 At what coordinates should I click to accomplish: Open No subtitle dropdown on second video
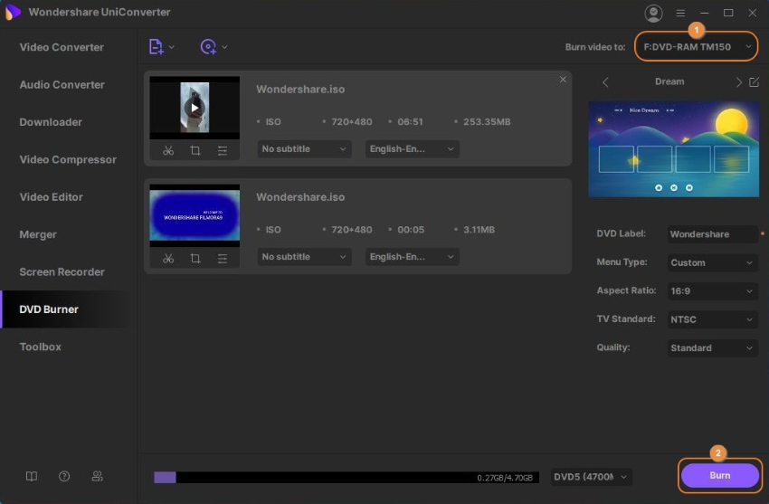click(304, 257)
